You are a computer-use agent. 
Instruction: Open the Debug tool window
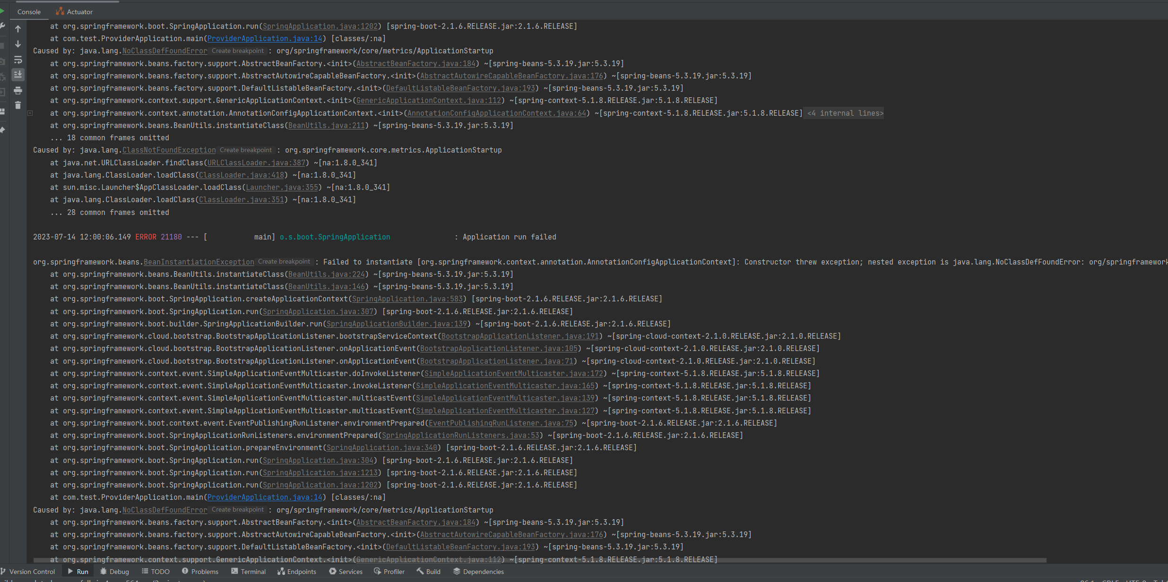(114, 571)
